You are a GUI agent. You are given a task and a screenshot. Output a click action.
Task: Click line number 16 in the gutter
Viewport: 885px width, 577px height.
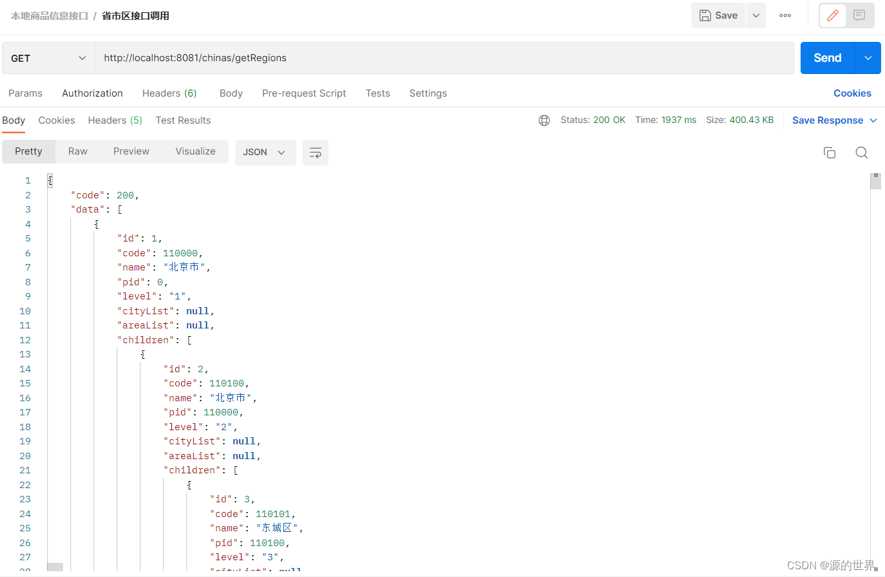click(25, 398)
